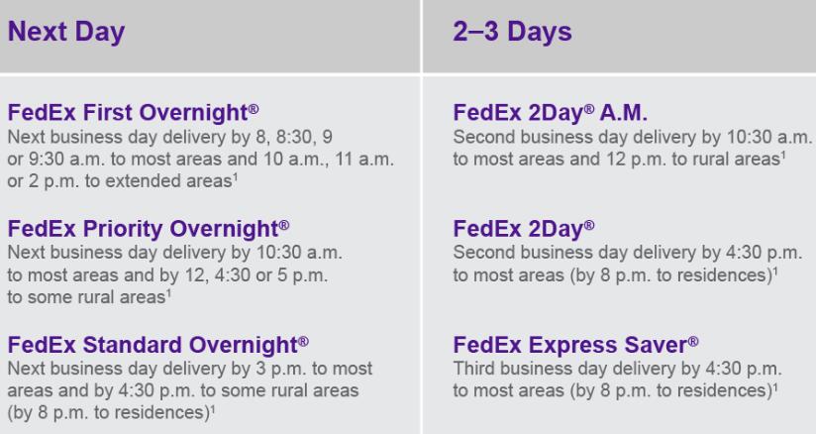This screenshot has height=434, width=816.
Task: Click footnote 1 under FedEx 2Day description
Action: pyautogui.click(x=774, y=271)
